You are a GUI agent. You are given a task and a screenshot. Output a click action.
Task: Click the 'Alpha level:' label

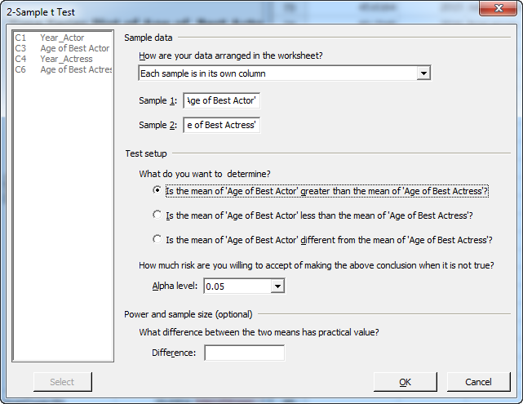pos(175,286)
